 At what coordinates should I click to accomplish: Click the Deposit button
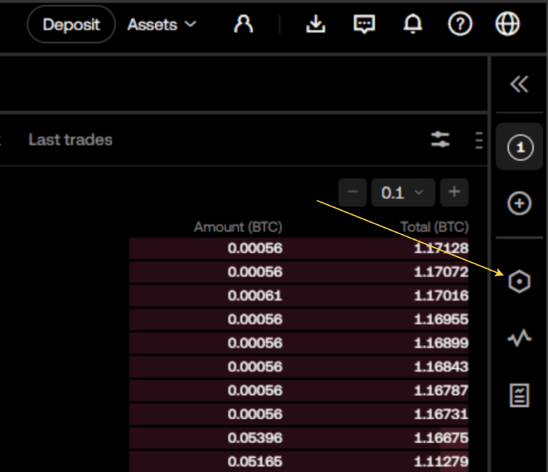point(71,25)
